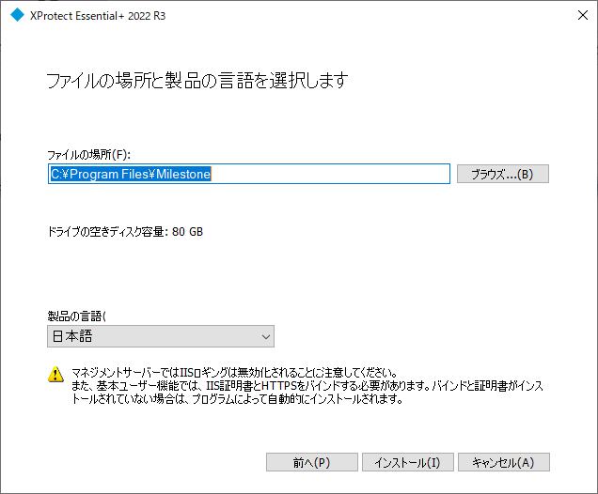Go back with the 前へ(P) button
The width and height of the screenshot is (598, 494).
pyautogui.click(x=311, y=462)
